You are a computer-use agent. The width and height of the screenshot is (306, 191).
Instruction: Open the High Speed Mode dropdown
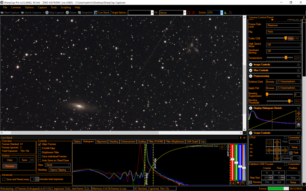(x=283, y=45)
